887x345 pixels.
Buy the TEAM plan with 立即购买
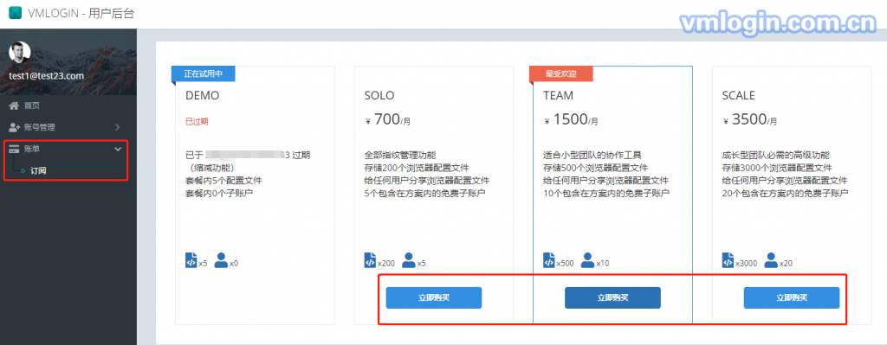pos(612,297)
